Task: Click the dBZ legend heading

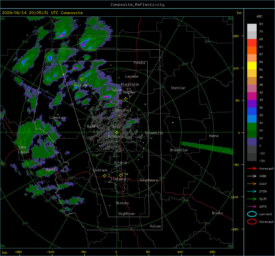Action: [259, 16]
